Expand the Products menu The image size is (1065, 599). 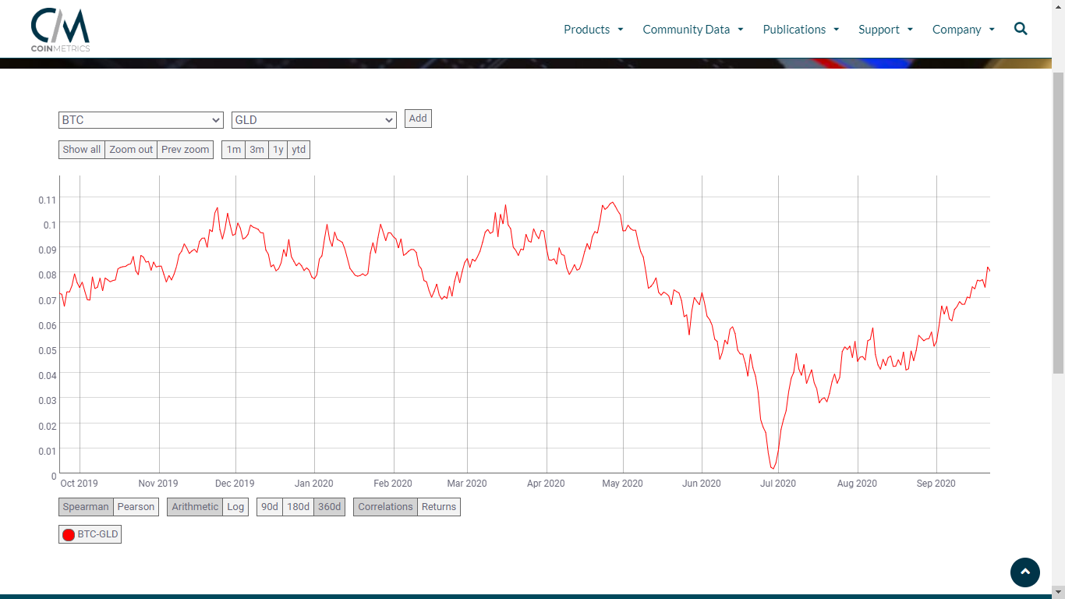click(593, 30)
